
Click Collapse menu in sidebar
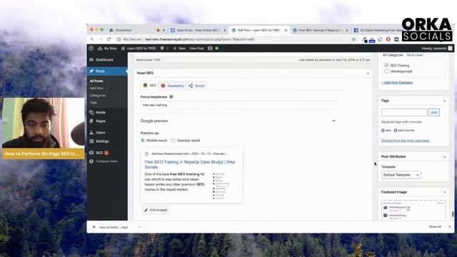tap(104, 161)
